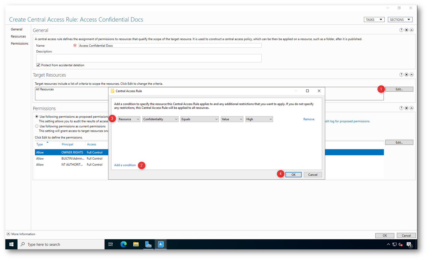Uncheck Protect from accidental deletion
The width and height of the screenshot is (428, 260).
pyautogui.click(x=38, y=65)
